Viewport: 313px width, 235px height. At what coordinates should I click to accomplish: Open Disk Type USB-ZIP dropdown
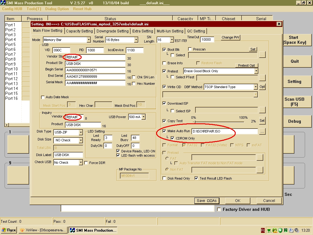(80, 132)
